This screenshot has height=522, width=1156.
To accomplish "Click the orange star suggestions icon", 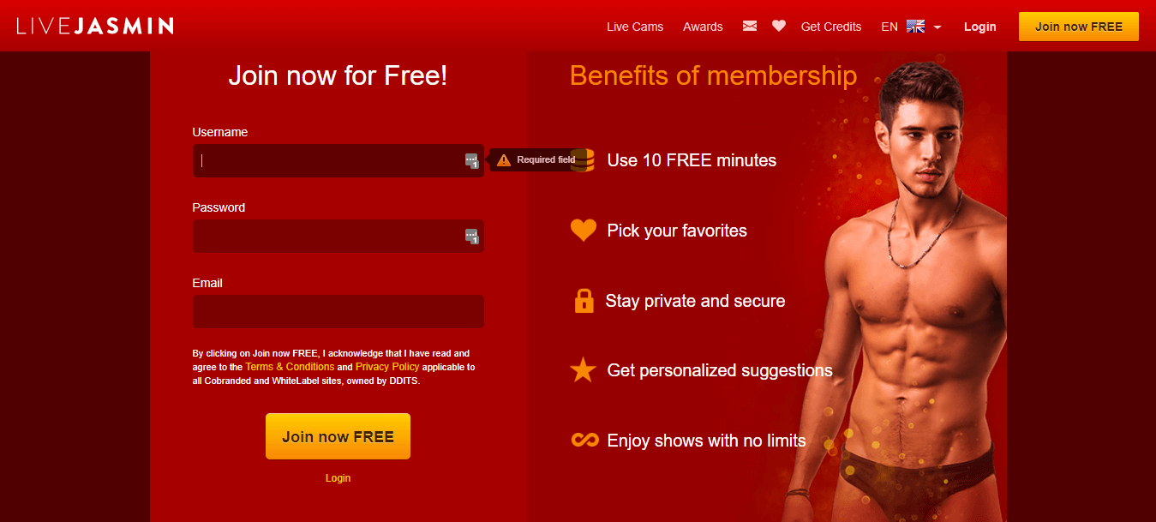I will click(584, 369).
